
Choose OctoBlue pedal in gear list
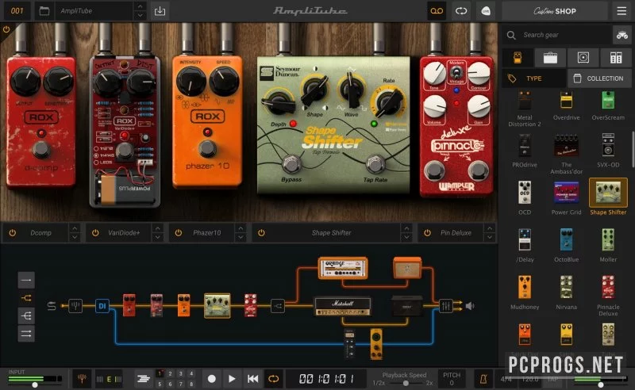point(566,245)
